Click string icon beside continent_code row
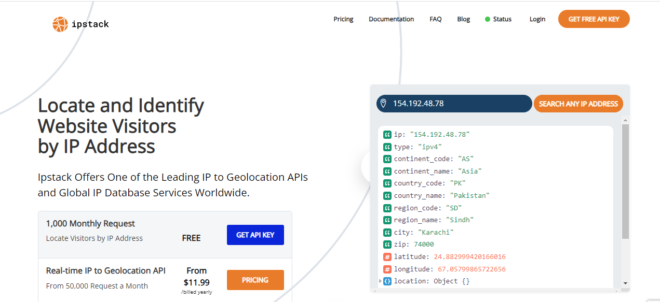Viewport: 660px width, 302px height. [387, 159]
